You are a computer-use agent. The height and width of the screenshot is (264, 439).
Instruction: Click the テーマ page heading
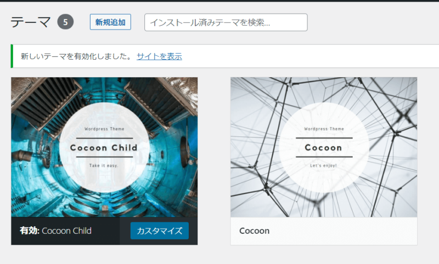coord(31,22)
